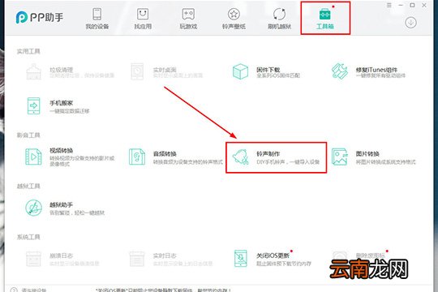
Task: Click the greyed 实时桌面 tool
Action: [166, 71]
